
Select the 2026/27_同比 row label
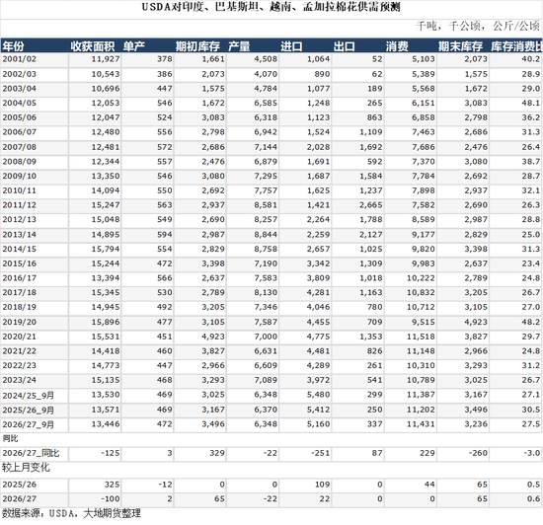coord(31,453)
